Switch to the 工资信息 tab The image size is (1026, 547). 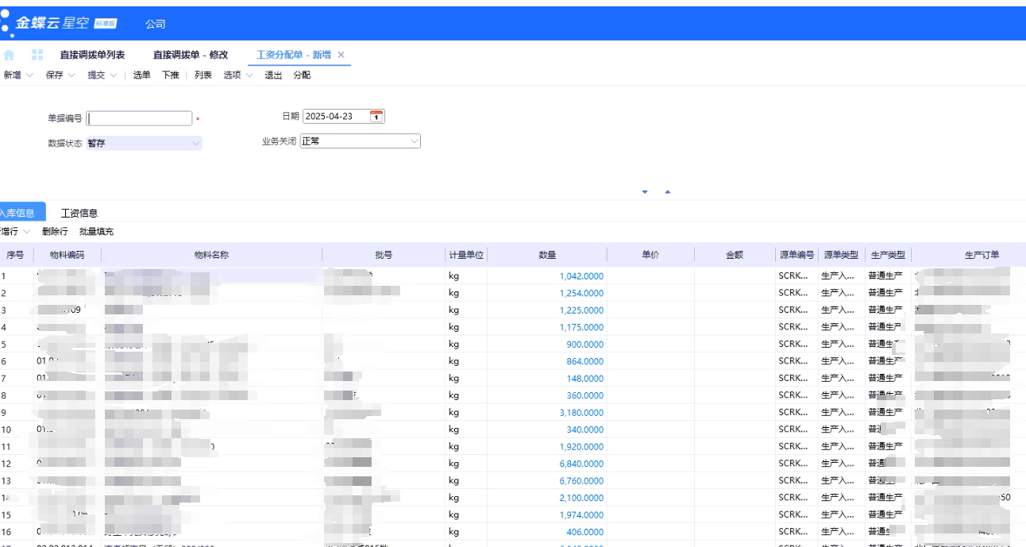79,213
